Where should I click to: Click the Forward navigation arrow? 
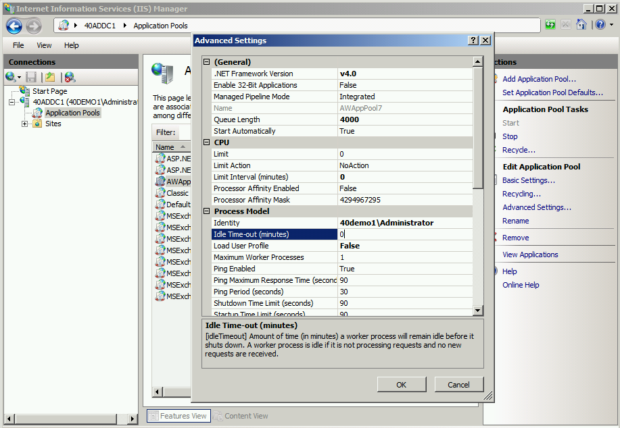pyautogui.click(x=32, y=26)
